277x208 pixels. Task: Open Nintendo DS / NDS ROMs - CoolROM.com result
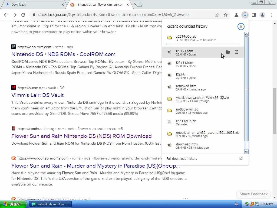tap(63, 54)
